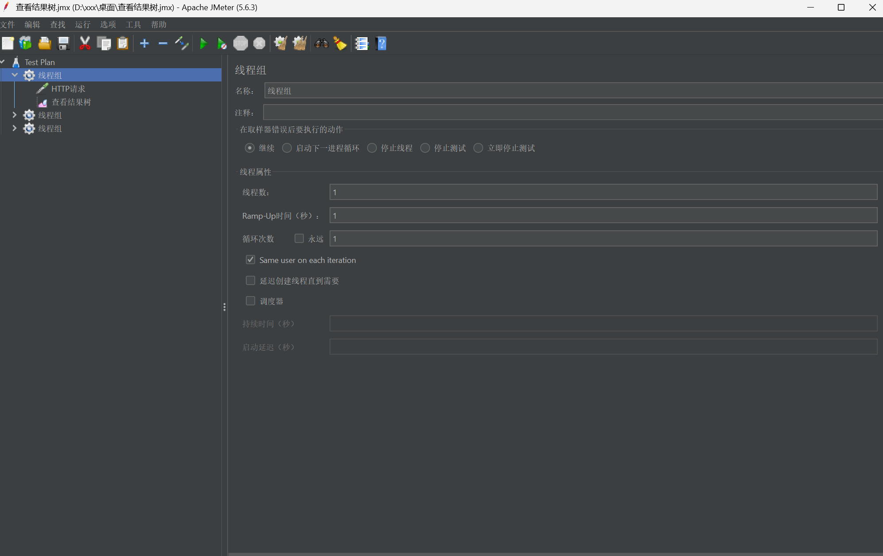Screen dimensions: 883x556
Task: Enable the 永远 forever loop checkbox
Action: click(x=299, y=239)
